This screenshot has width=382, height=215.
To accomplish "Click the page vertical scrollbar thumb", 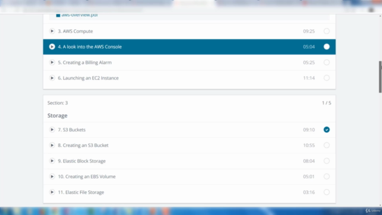I will 380,77.
